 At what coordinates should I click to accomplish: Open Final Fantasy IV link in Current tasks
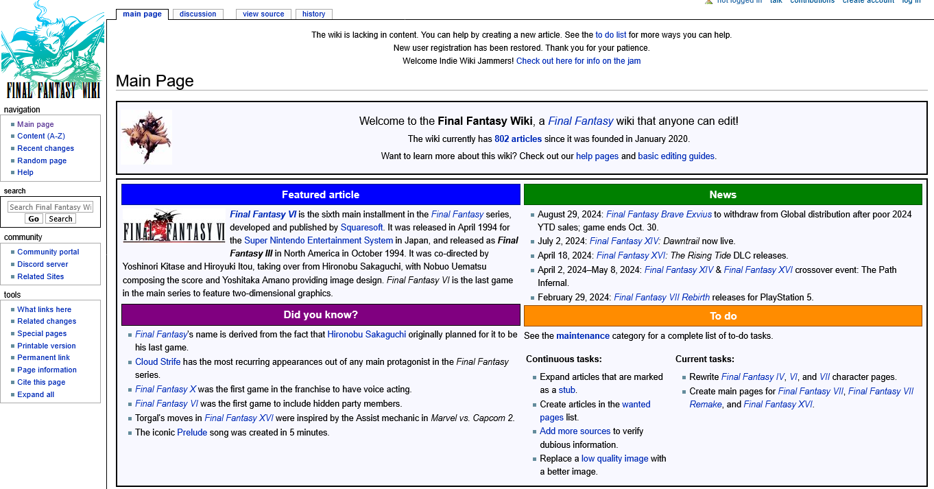click(x=753, y=377)
